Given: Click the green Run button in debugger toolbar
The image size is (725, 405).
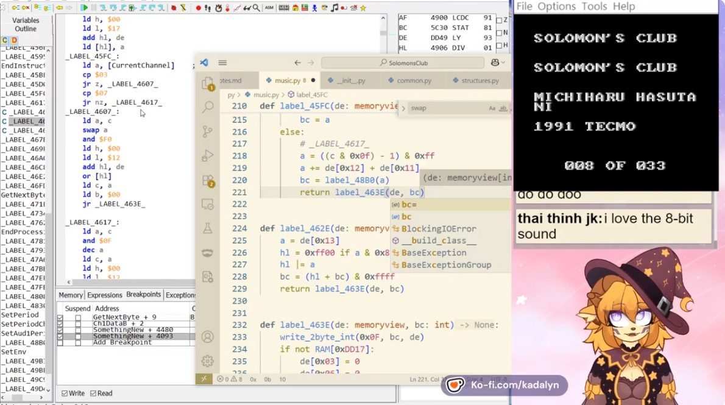Looking at the screenshot, I should (85, 8).
